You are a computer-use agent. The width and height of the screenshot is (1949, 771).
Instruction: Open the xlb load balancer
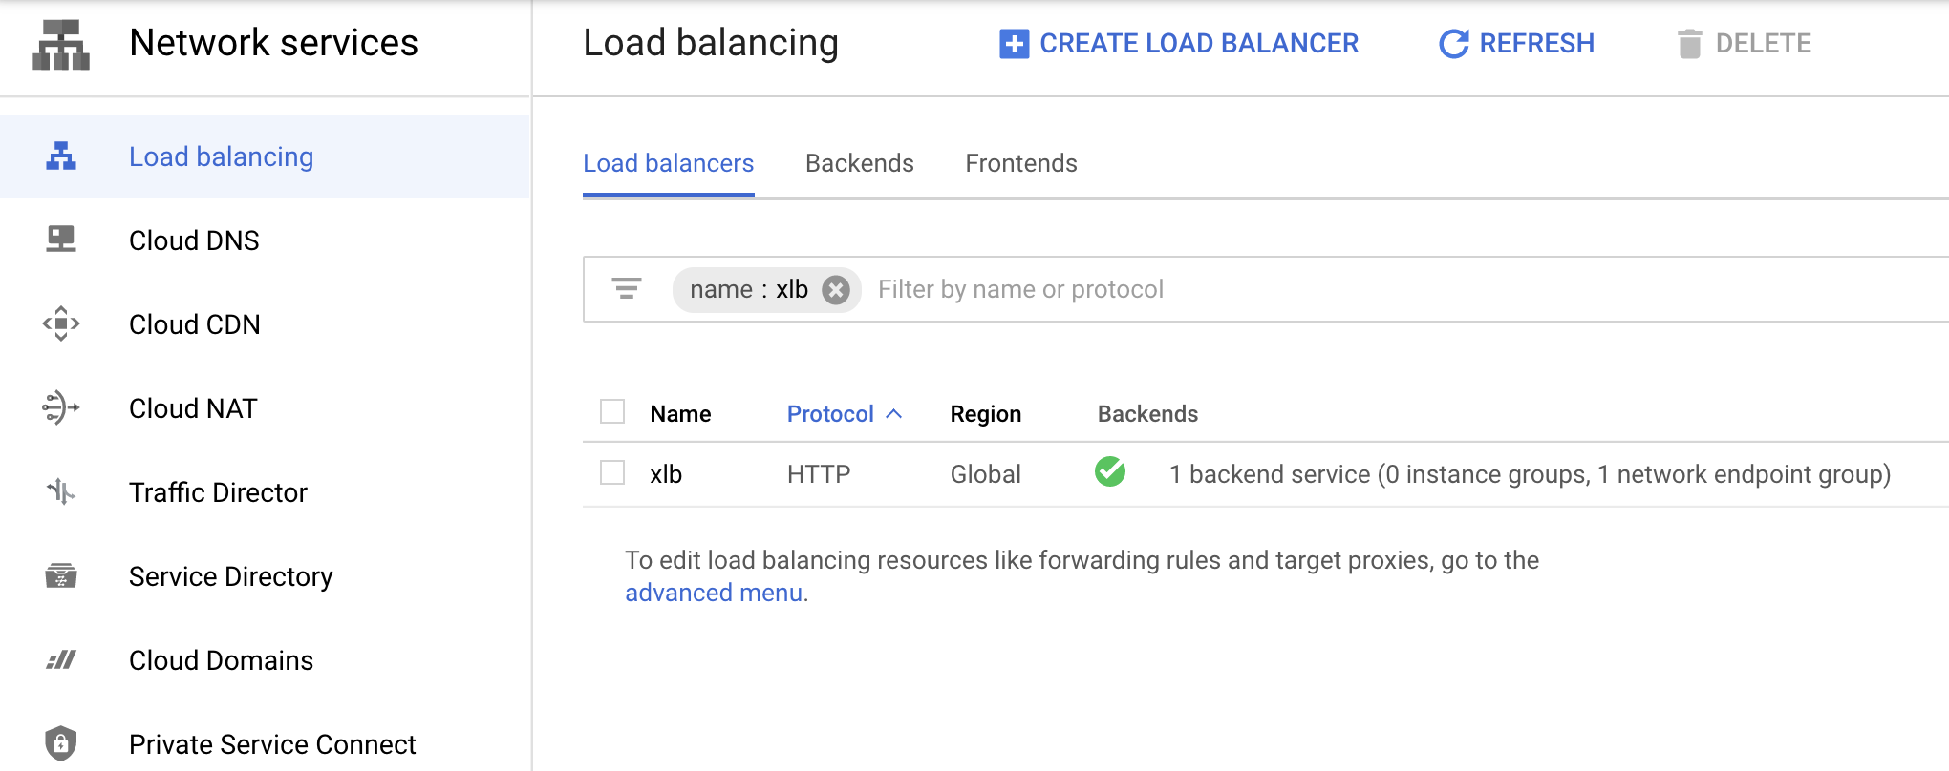click(x=666, y=474)
